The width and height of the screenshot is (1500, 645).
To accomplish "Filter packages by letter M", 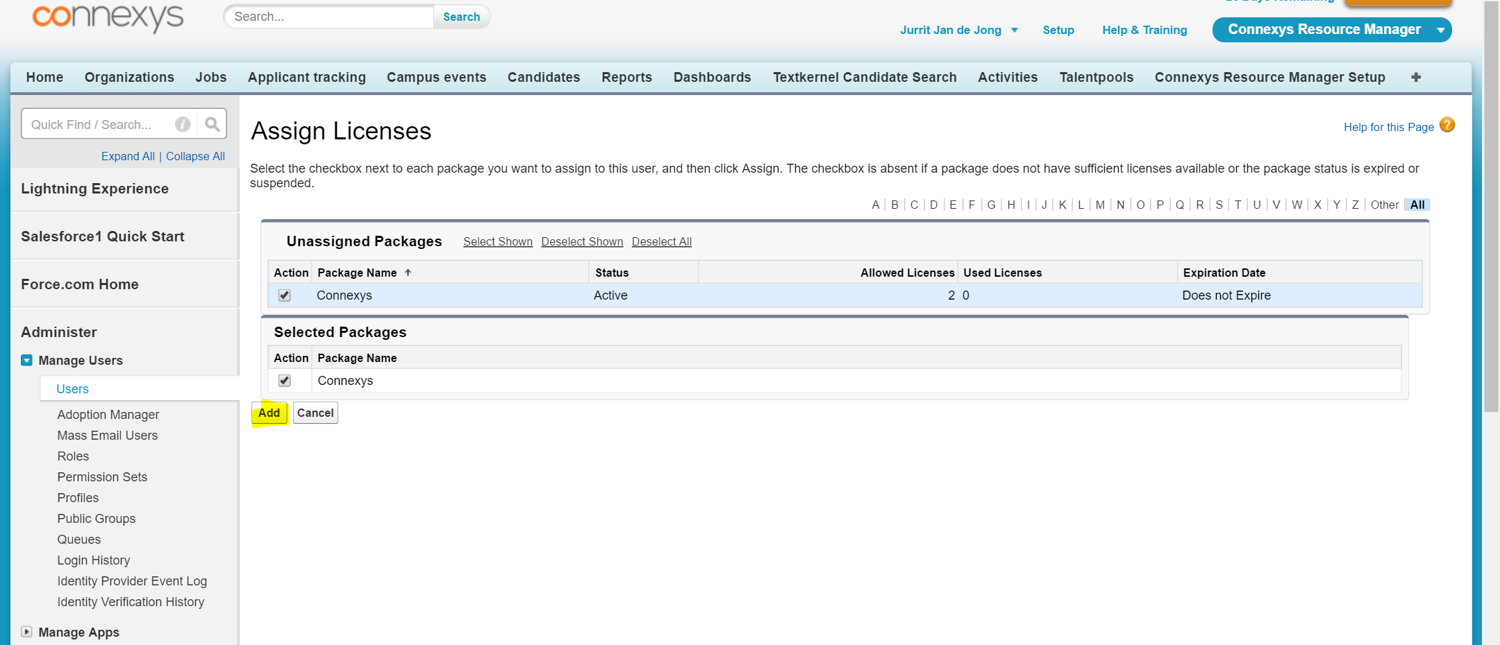I will click(x=1100, y=205).
